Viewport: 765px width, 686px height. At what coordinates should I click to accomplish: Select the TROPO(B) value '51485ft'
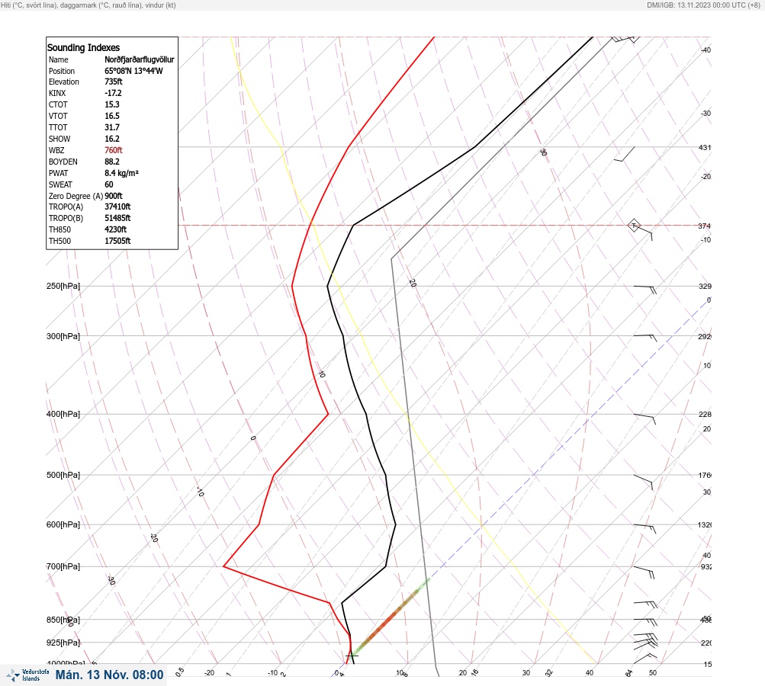point(117,218)
